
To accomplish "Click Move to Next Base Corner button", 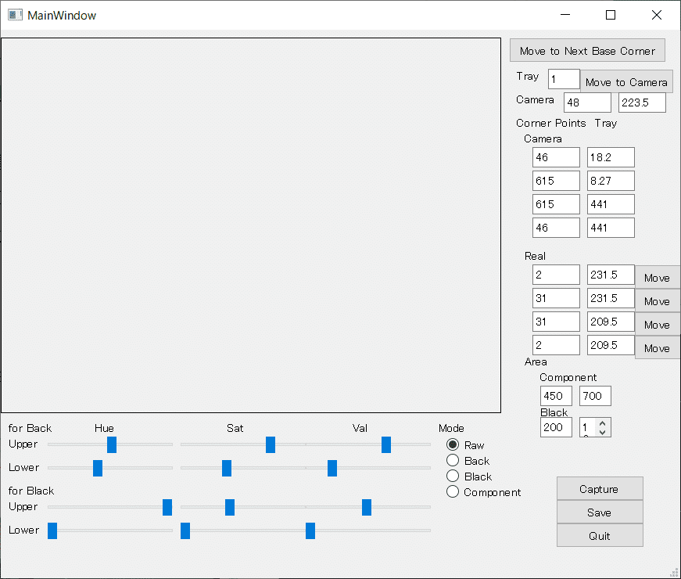I will [x=587, y=50].
